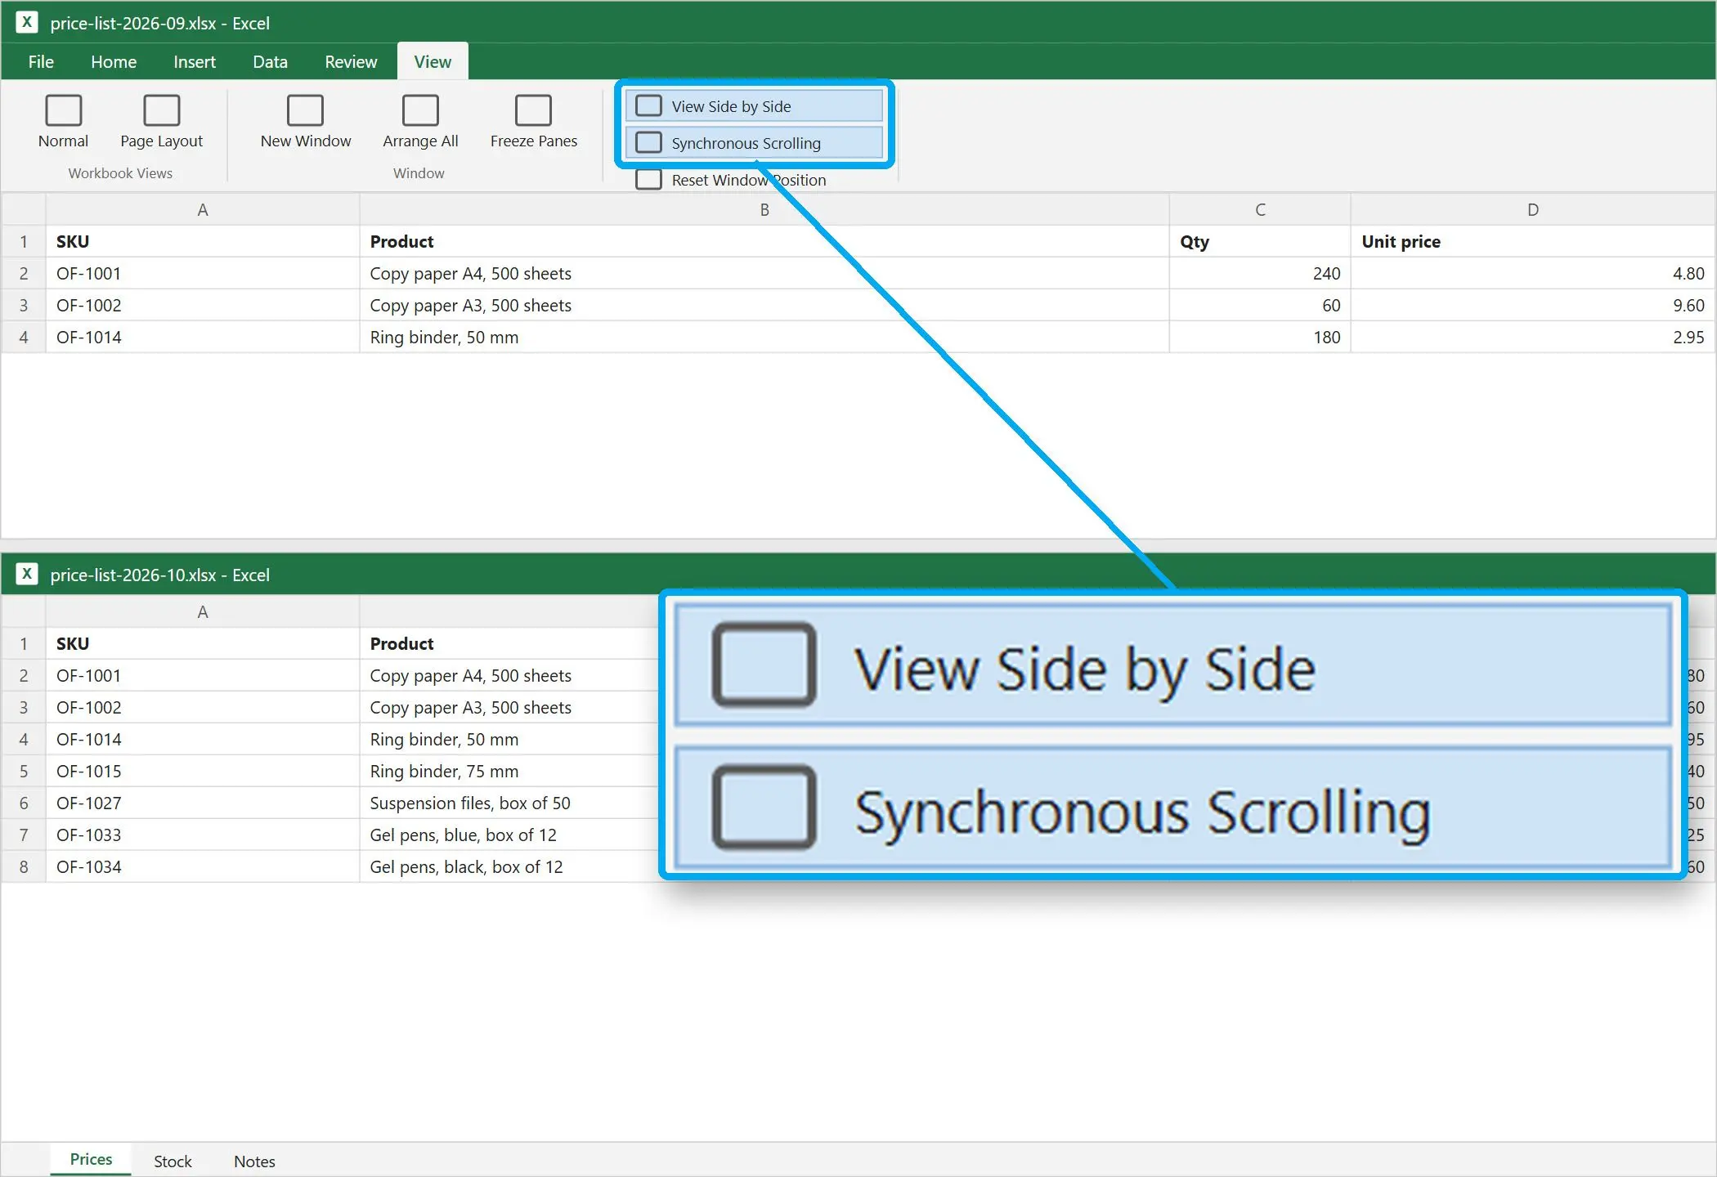The width and height of the screenshot is (1717, 1177).
Task: Click 'Ring binder, 75 mm' cell
Action: pyautogui.click(x=509, y=772)
